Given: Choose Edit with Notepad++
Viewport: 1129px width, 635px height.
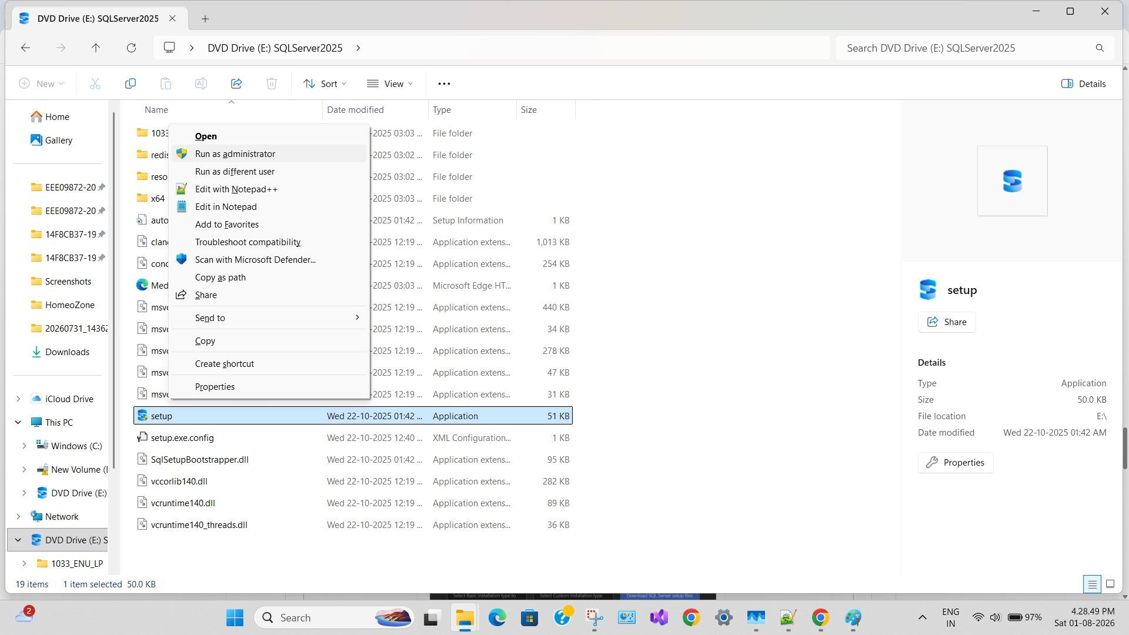Looking at the screenshot, I should (x=269, y=189).
